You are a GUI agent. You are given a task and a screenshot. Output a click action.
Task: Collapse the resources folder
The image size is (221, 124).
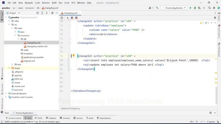point(15,35)
